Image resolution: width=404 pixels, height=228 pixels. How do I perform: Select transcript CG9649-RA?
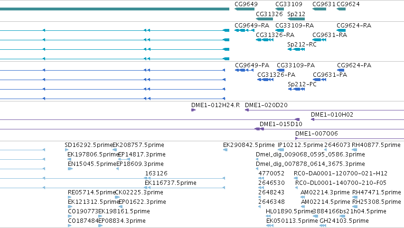click(252, 26)
